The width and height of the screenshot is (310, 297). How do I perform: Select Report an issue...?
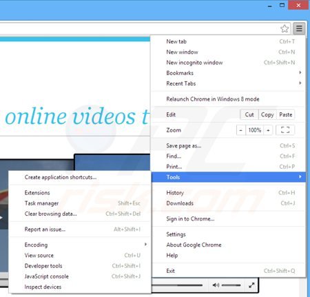[80, 229]
